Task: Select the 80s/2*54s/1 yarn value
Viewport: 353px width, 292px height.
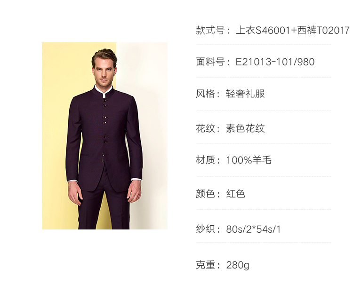Action: click(254, 229)
